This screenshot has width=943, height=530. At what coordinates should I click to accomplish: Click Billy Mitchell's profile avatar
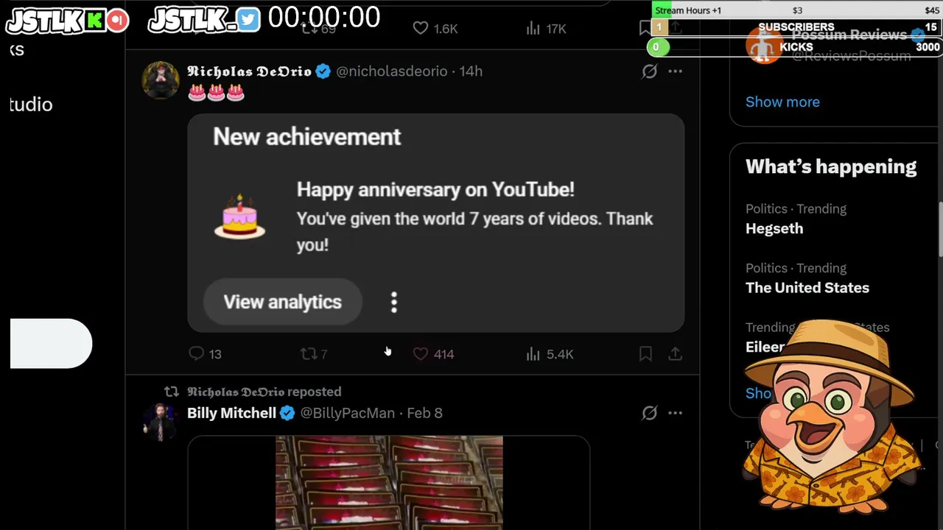160,422
